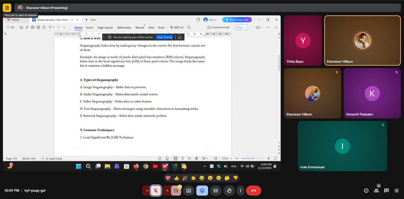Adjust the zoom slider in the status bar
404x199 pixels.
[253, 158]
